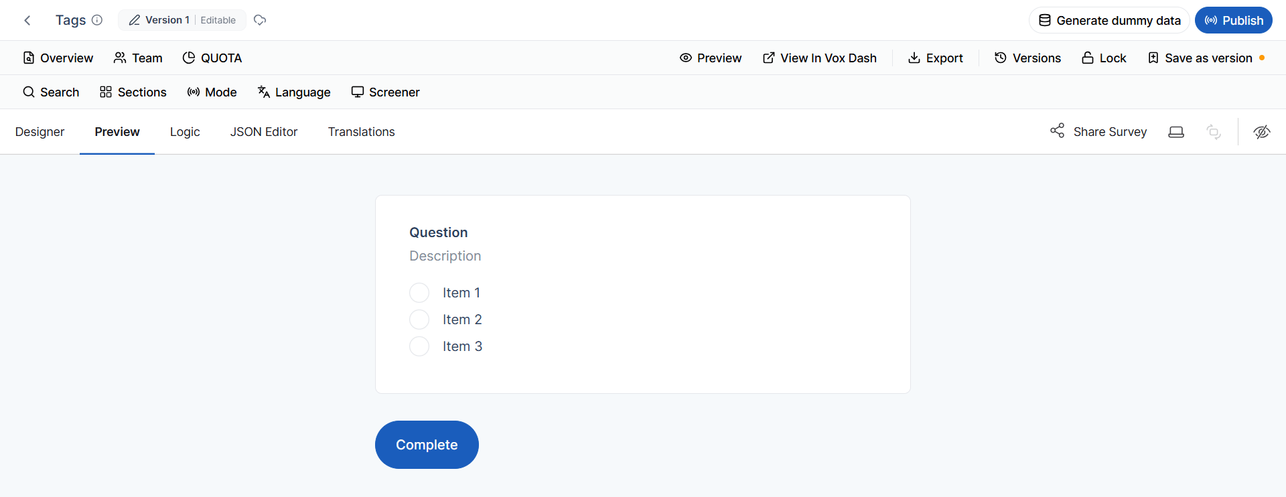
Task: Click the Complete survey button
Action: [x=427, y=445]
